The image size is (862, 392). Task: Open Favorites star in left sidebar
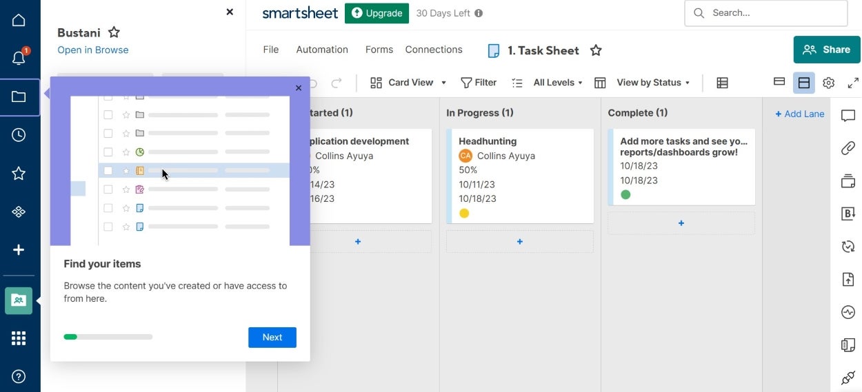(x=19, y=174)
